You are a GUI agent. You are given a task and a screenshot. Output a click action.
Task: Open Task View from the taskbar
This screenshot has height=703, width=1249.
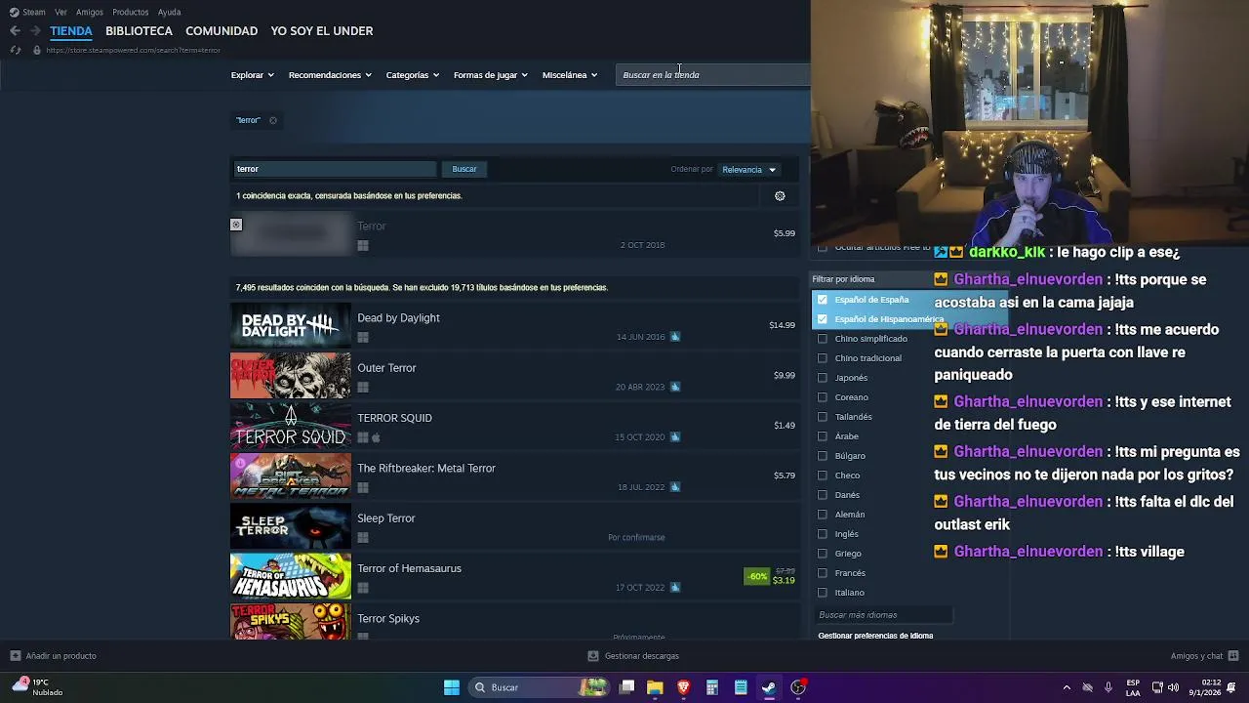[627, 687]
